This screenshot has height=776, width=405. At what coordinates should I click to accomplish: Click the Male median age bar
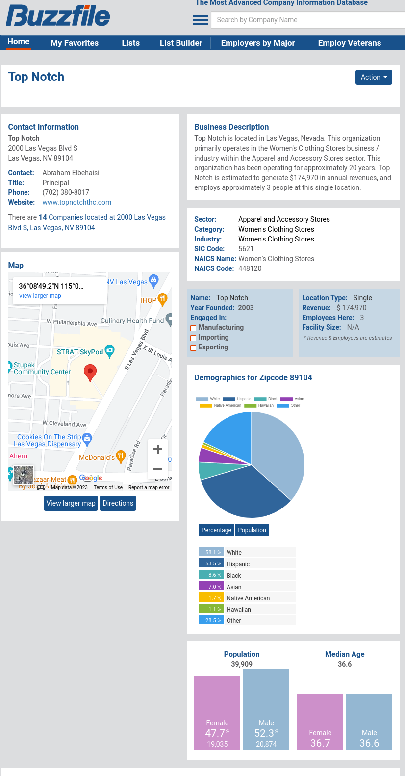(369, 722)
